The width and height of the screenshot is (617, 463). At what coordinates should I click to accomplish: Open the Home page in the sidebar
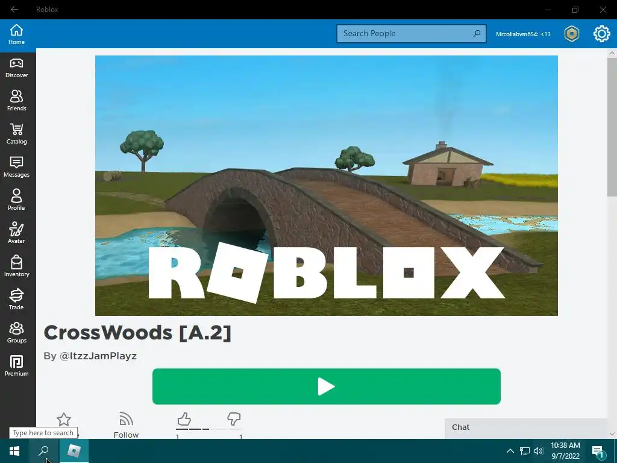coord(16,34)
